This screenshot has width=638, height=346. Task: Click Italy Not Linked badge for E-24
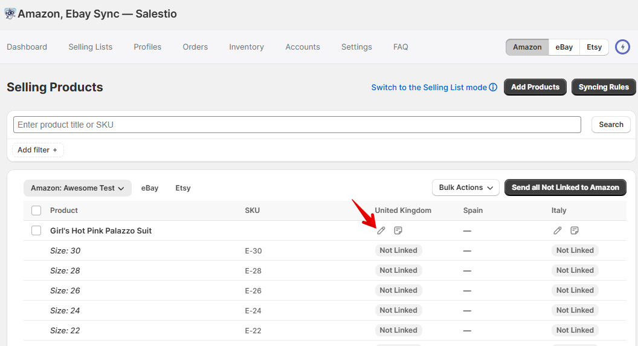tap(575, 310)
